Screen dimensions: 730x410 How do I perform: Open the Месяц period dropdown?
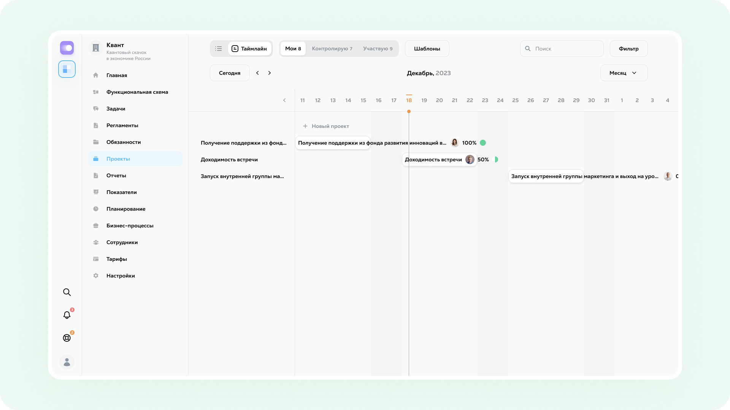[624, 73]
